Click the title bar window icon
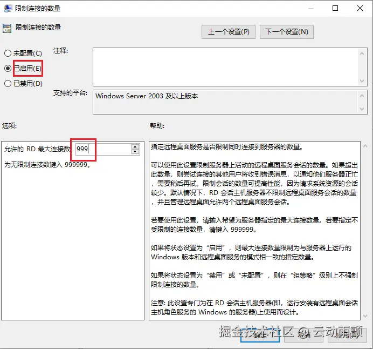Viewport: 373px width, 349px height. (x=8, y=8)
